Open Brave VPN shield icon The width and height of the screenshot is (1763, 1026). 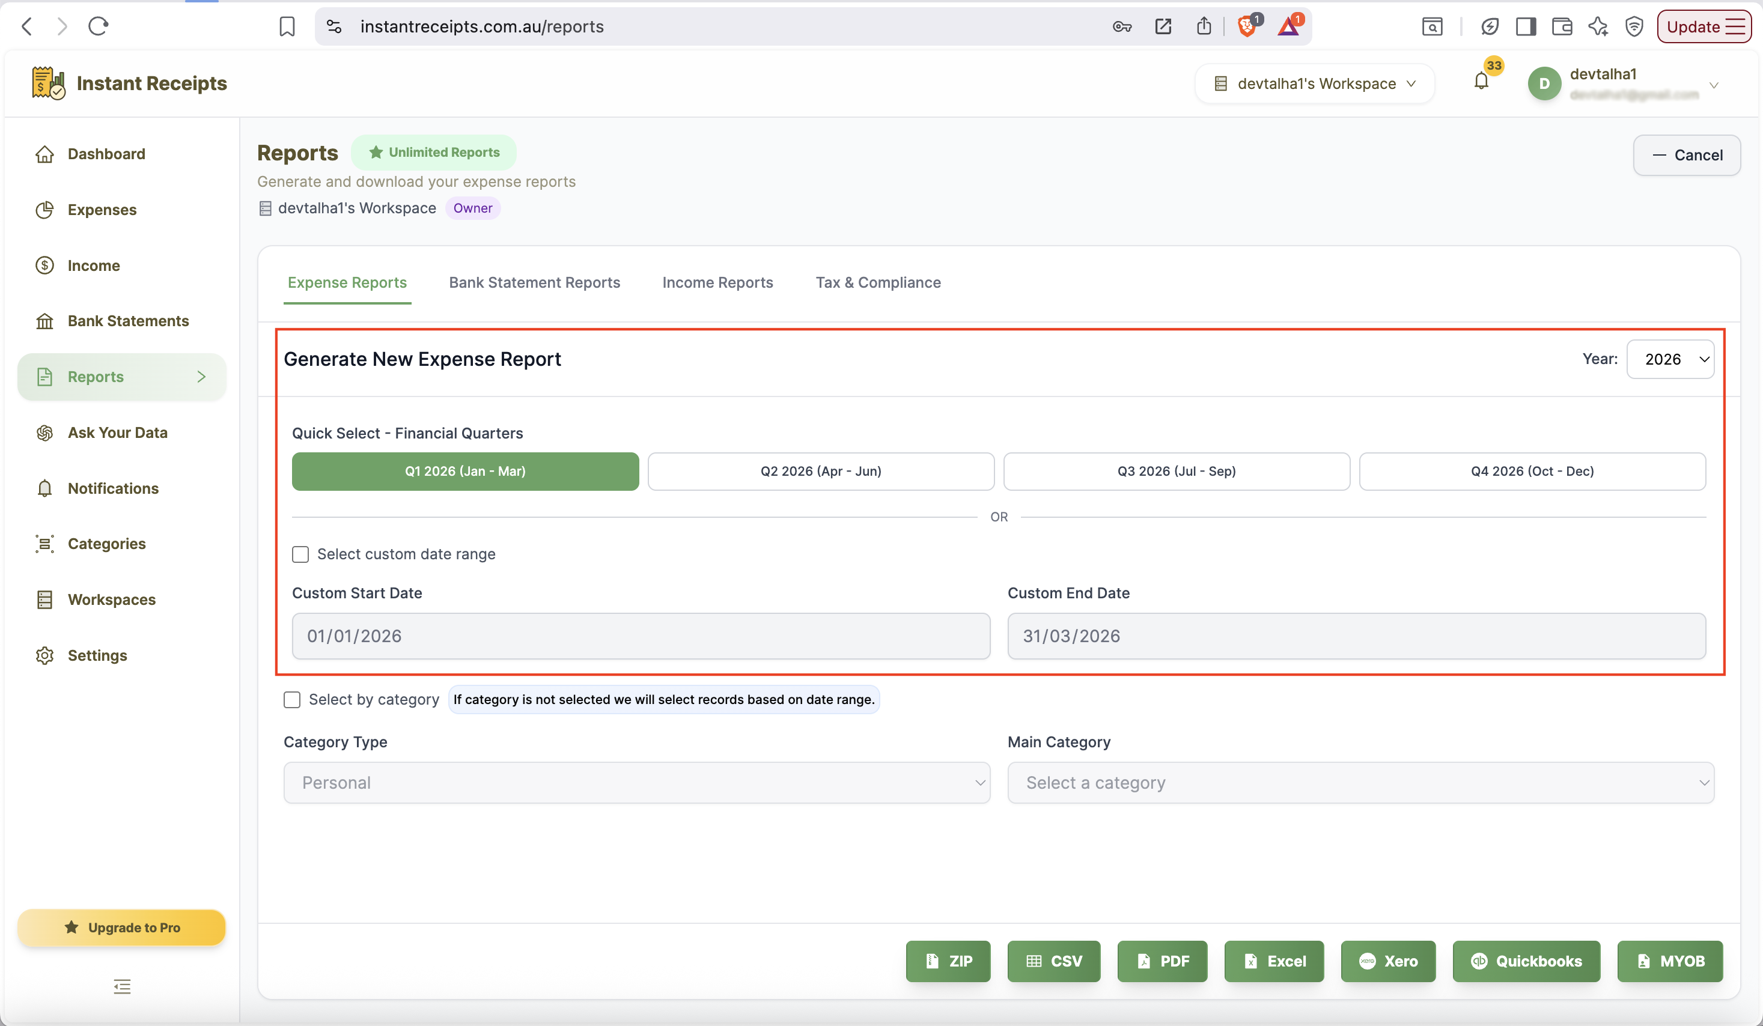[x=1634, y=26]
